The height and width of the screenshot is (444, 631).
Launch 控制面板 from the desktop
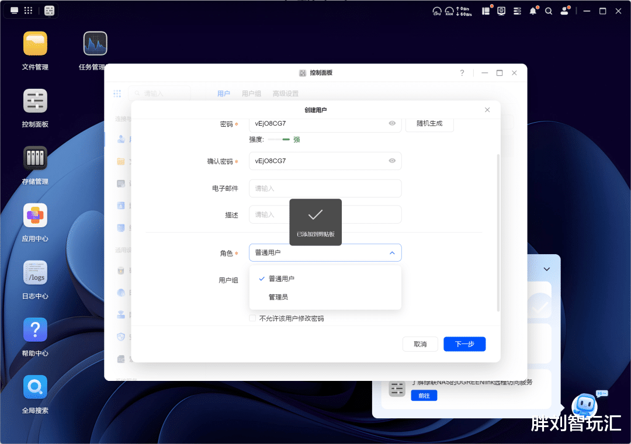point(35,100)
